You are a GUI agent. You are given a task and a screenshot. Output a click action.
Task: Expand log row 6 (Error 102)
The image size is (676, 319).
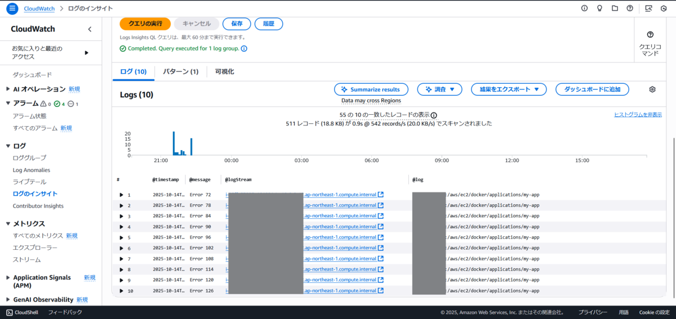point(121,249)
